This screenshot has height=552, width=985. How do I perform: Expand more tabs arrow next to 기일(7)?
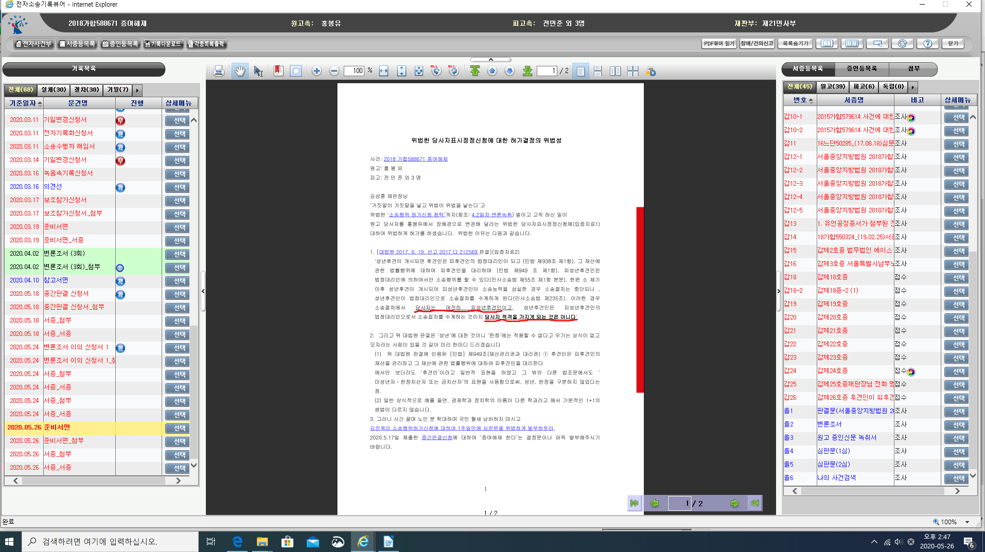tap(137, 90)
